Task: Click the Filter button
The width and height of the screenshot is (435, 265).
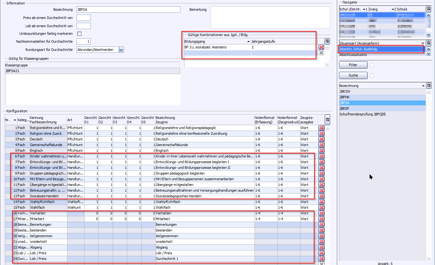Action: click(353, 65)
